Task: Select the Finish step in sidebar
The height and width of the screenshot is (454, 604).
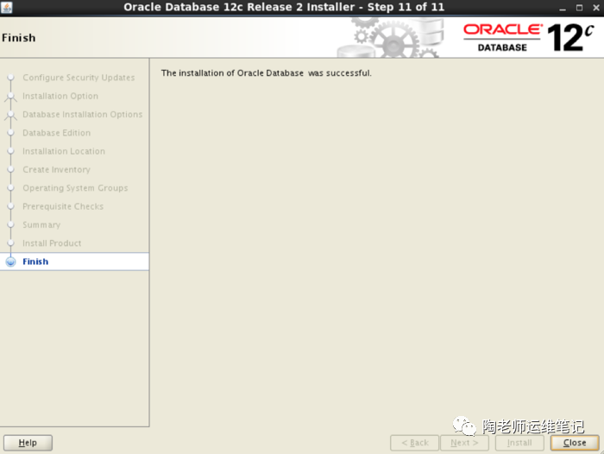Action: [x=74, y=262]
